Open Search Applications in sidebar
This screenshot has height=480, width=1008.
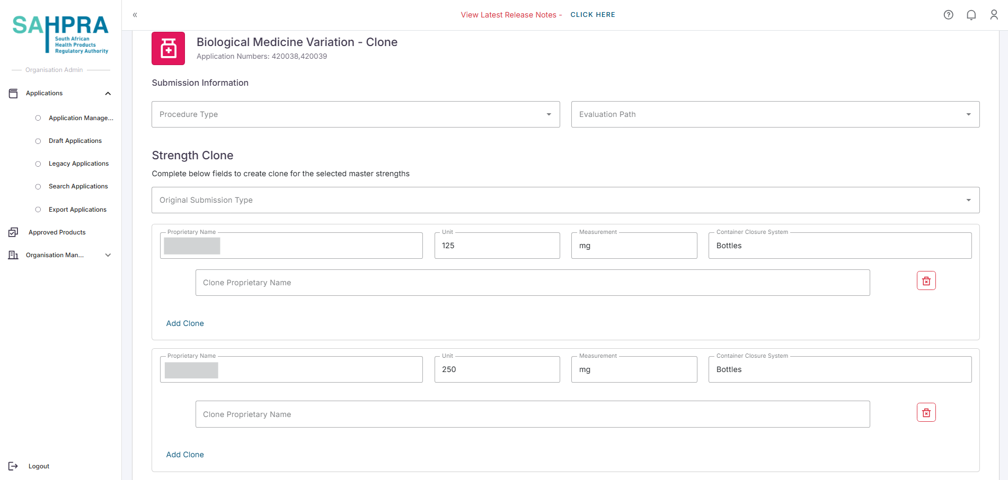tap(78, 186)
